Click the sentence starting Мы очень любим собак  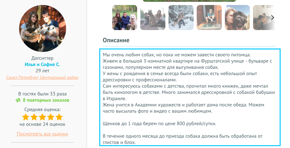click(x=177, y=55)
